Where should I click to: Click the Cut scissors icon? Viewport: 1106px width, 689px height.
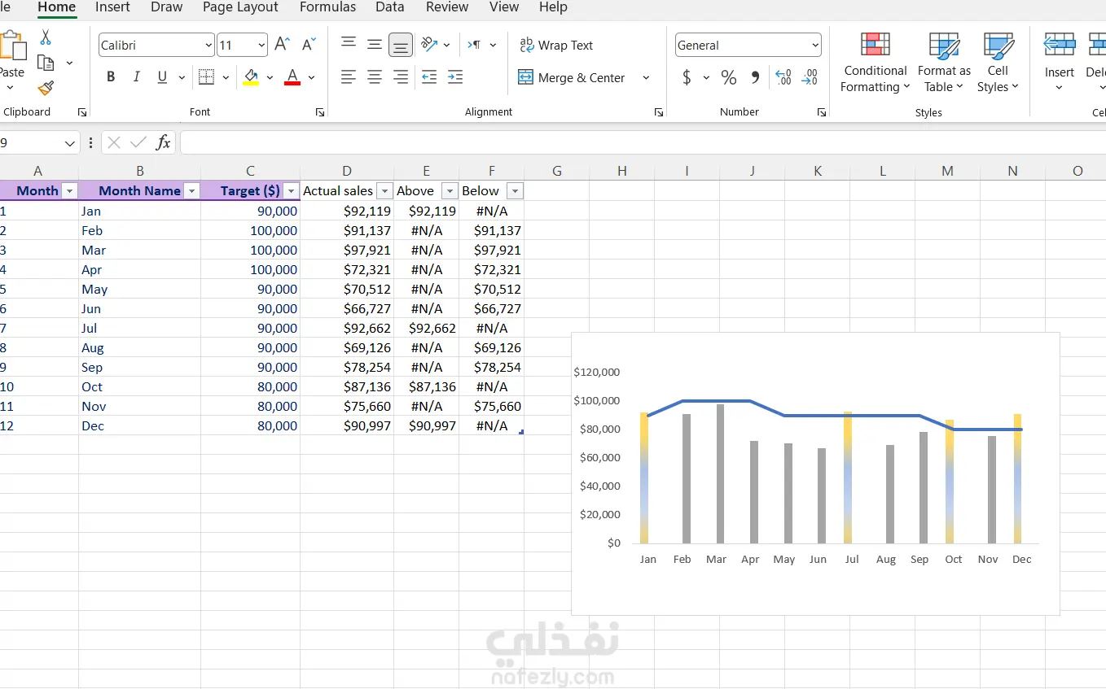46,37
